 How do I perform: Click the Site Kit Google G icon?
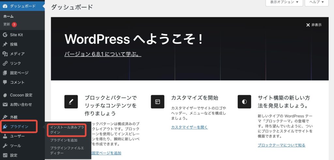[x=5, y=35]
